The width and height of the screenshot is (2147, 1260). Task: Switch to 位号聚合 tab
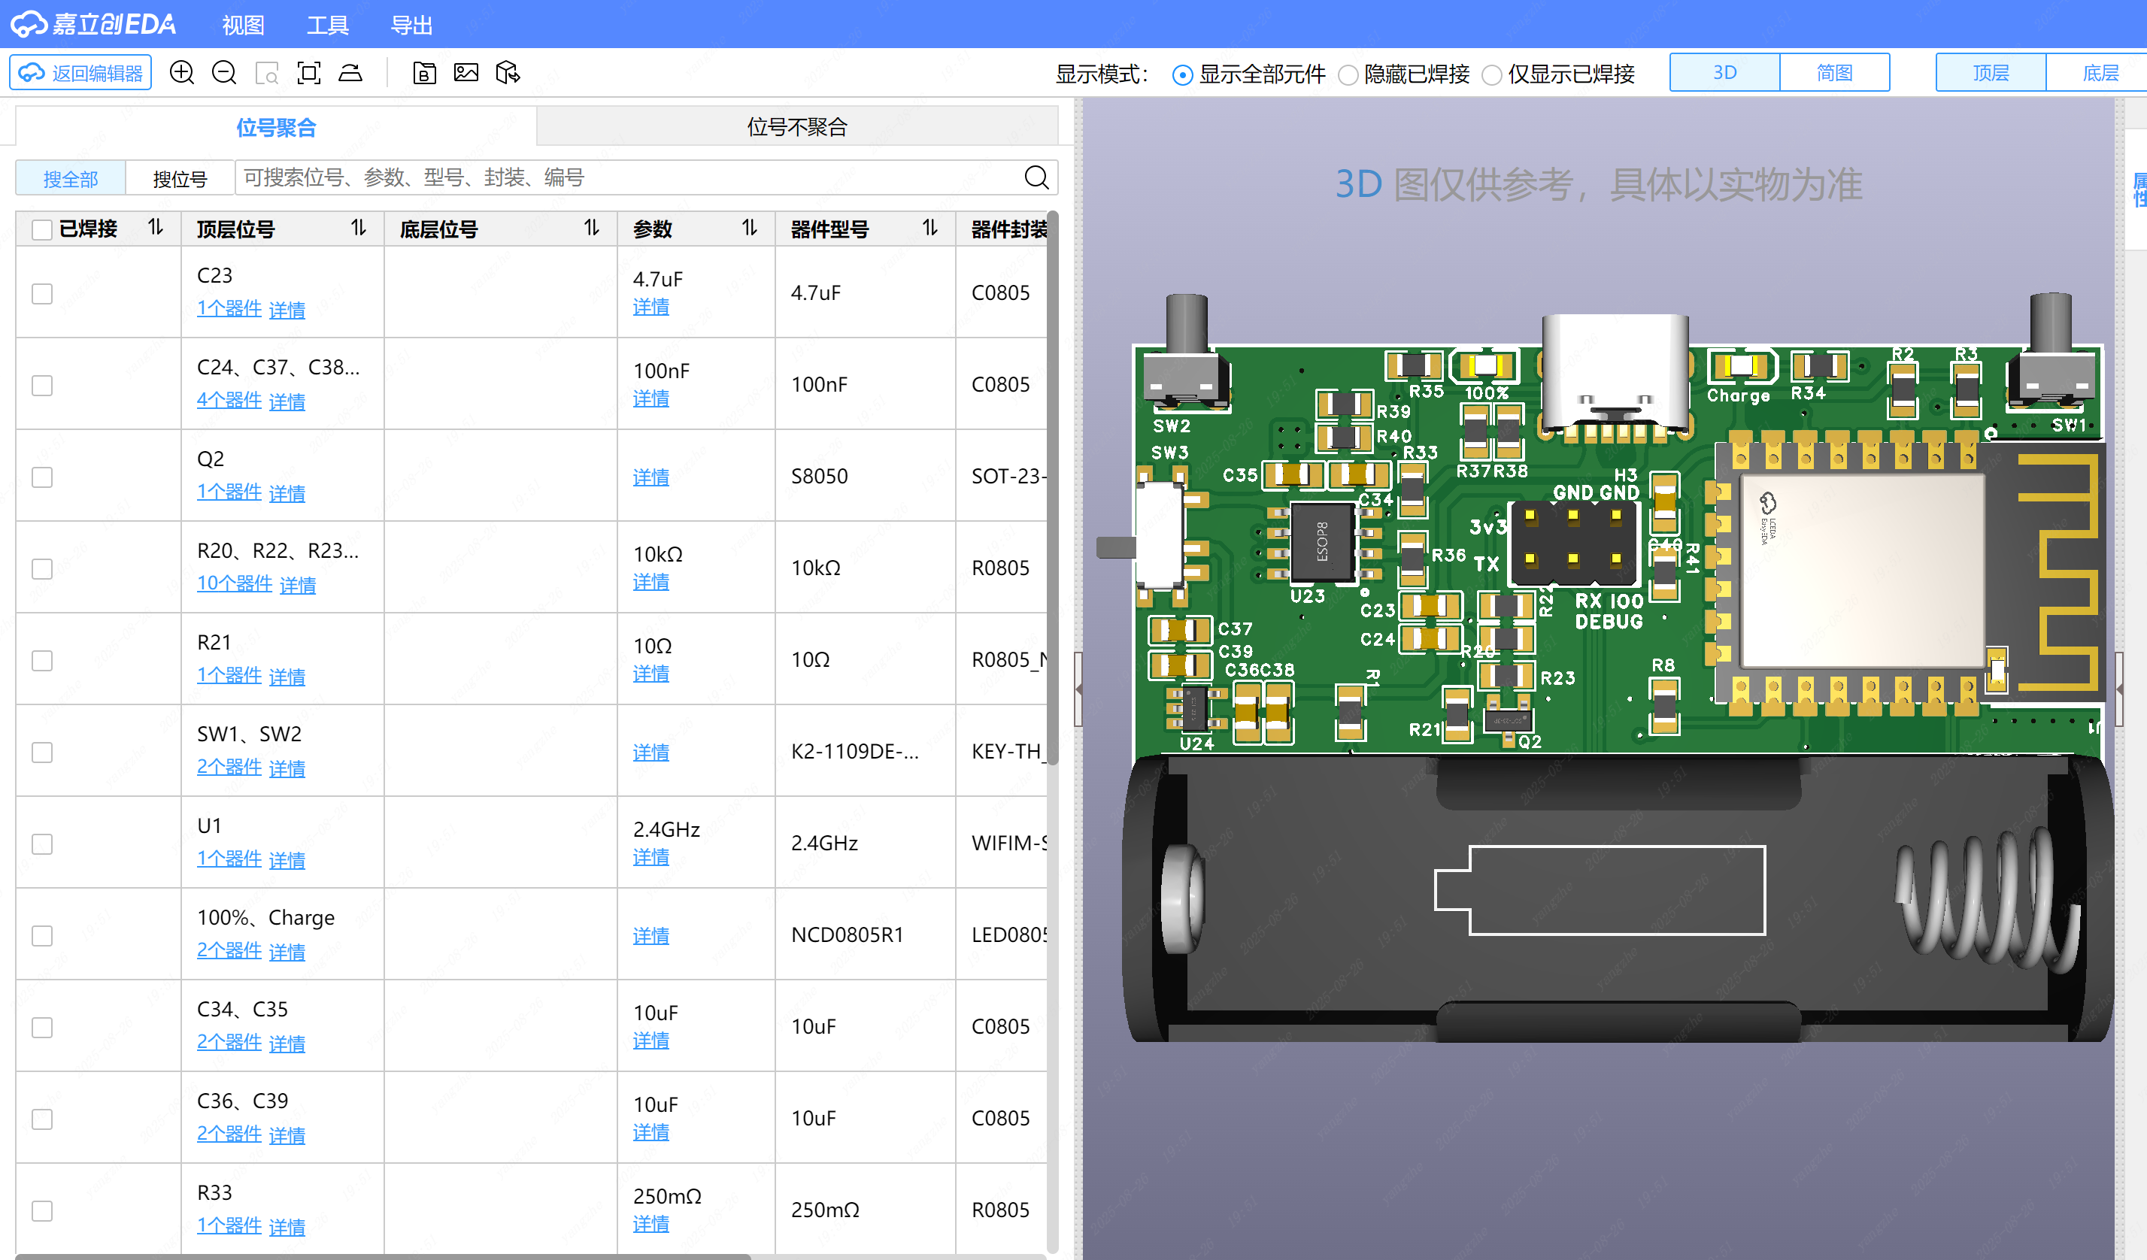click(x=276, y=127)
